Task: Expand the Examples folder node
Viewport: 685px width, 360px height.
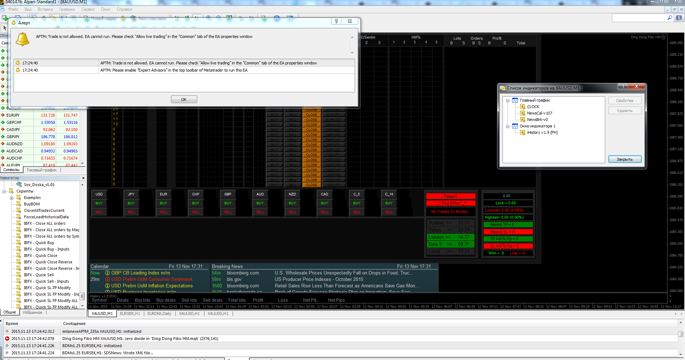Action: 11,198
